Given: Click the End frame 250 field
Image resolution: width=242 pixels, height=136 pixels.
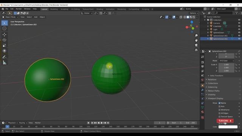Looking at the screenshot, I should [191, 123].
